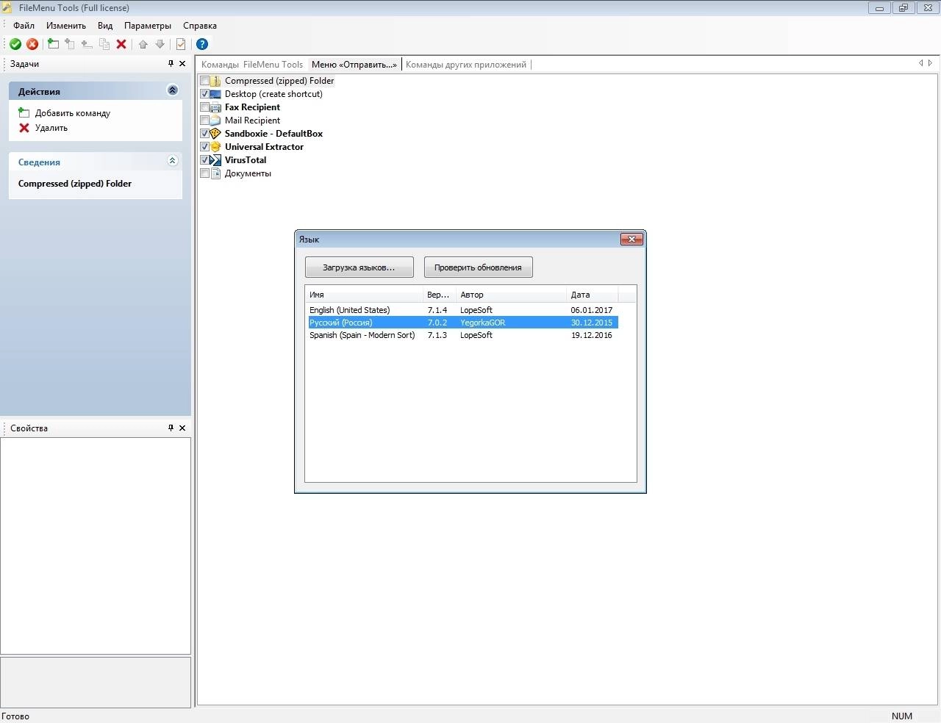Open the Вид menu
Screen dimensions: 941x723
point(105,26)
